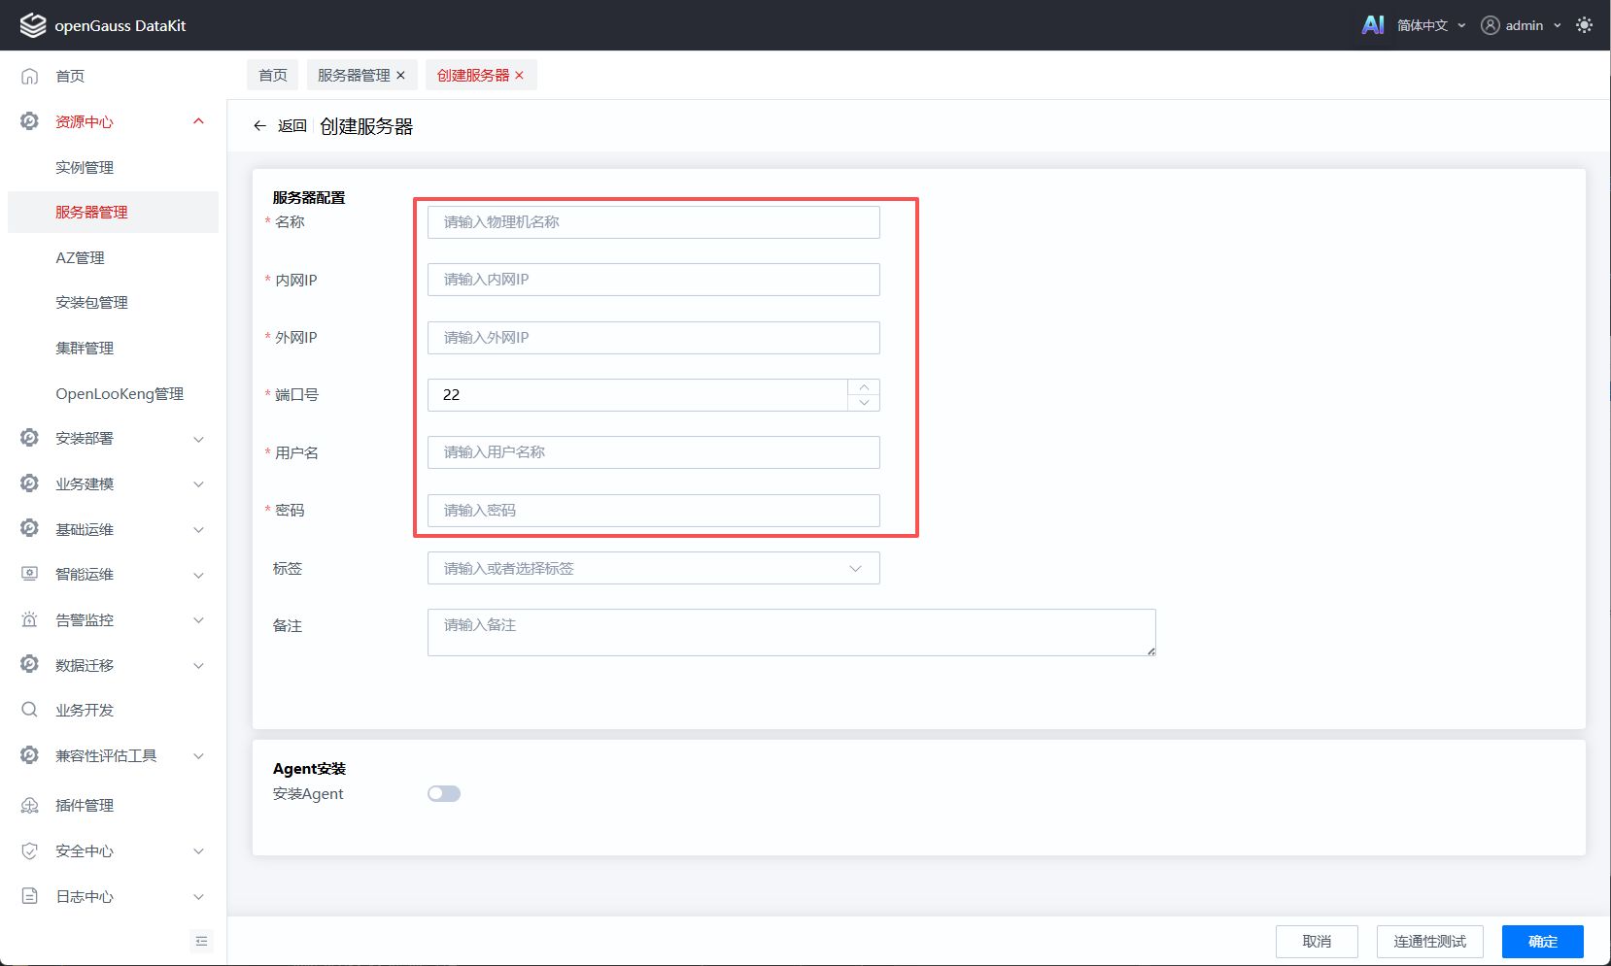Collapse sidebar using the bottom menu-fold icon
Viewport: 1611px width, 966px height.
pos(202,941)
